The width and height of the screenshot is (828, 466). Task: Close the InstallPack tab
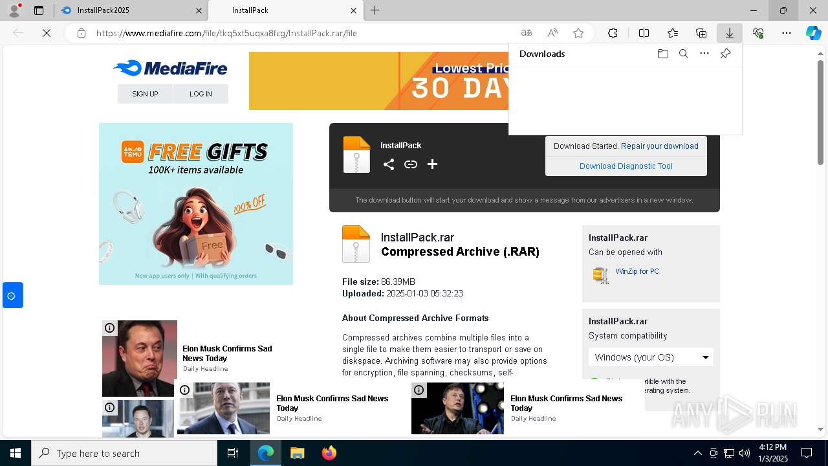tap(353, 10)
